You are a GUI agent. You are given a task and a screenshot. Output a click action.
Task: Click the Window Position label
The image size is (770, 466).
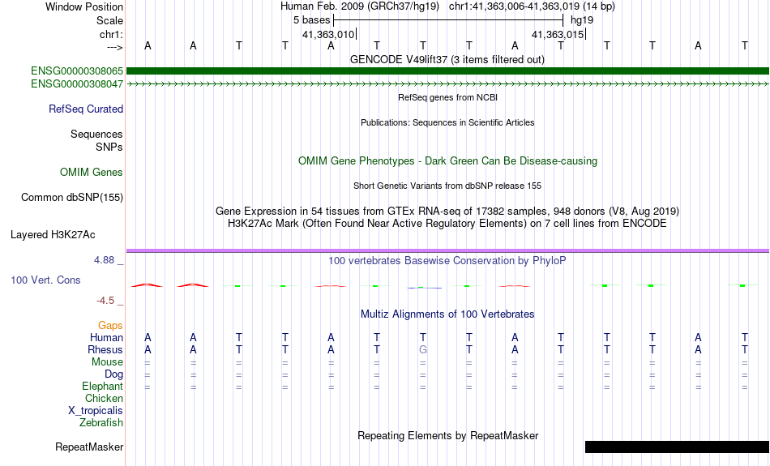pos(84,6)
